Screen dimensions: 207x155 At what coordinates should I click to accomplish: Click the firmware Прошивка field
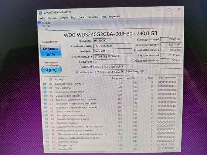(113, 40)
